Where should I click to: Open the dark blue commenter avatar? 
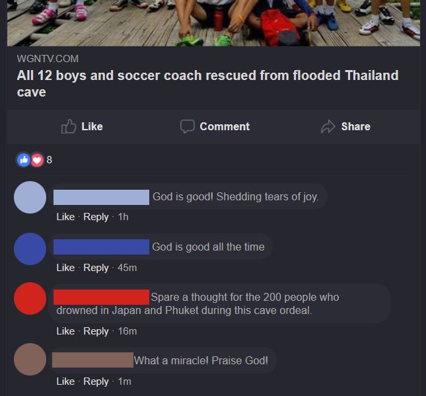(x=30, y=249)
